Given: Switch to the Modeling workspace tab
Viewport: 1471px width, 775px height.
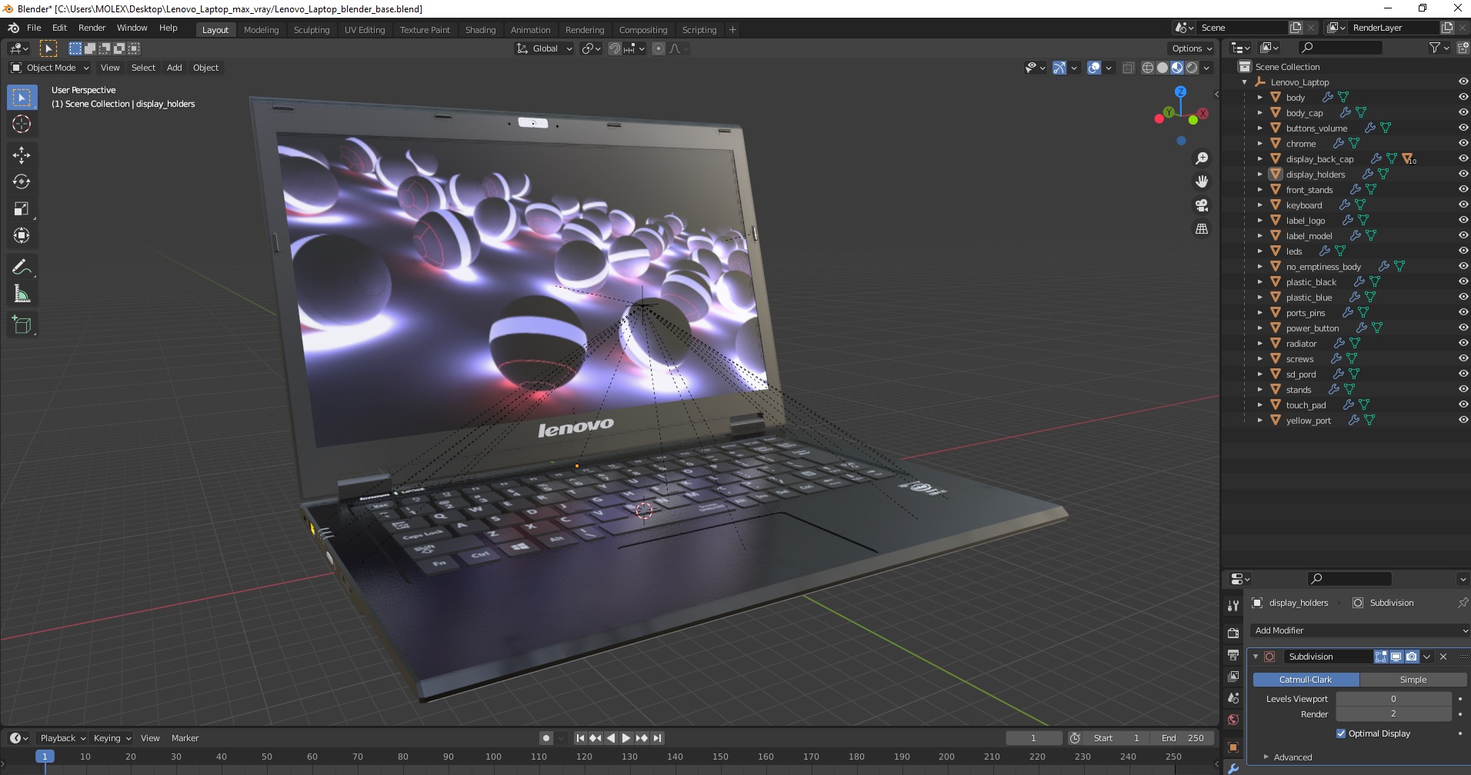Looking at the screenshot, I should click(261, 30).
